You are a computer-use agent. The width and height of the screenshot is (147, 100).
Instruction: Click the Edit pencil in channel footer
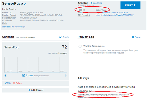click(6, 83)
